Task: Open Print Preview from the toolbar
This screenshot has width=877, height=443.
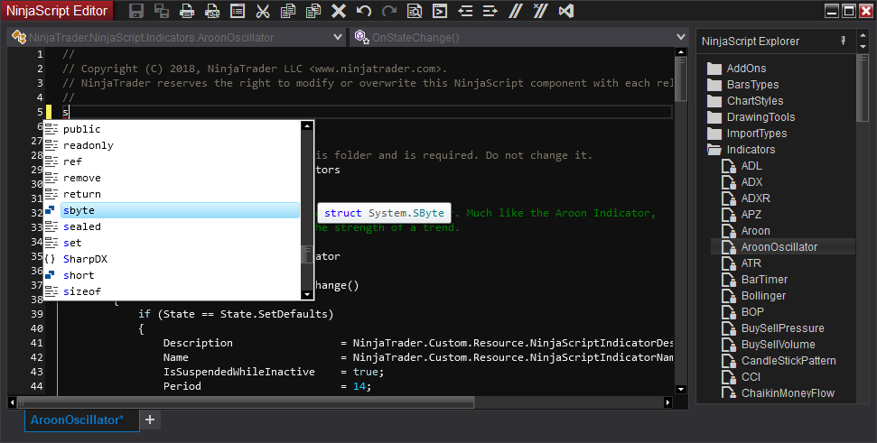Action: click(x=212, y=11)
